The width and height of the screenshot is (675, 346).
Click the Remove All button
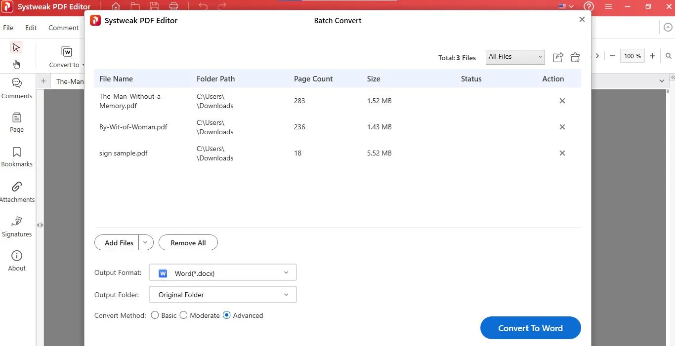[x=188, y=243]
